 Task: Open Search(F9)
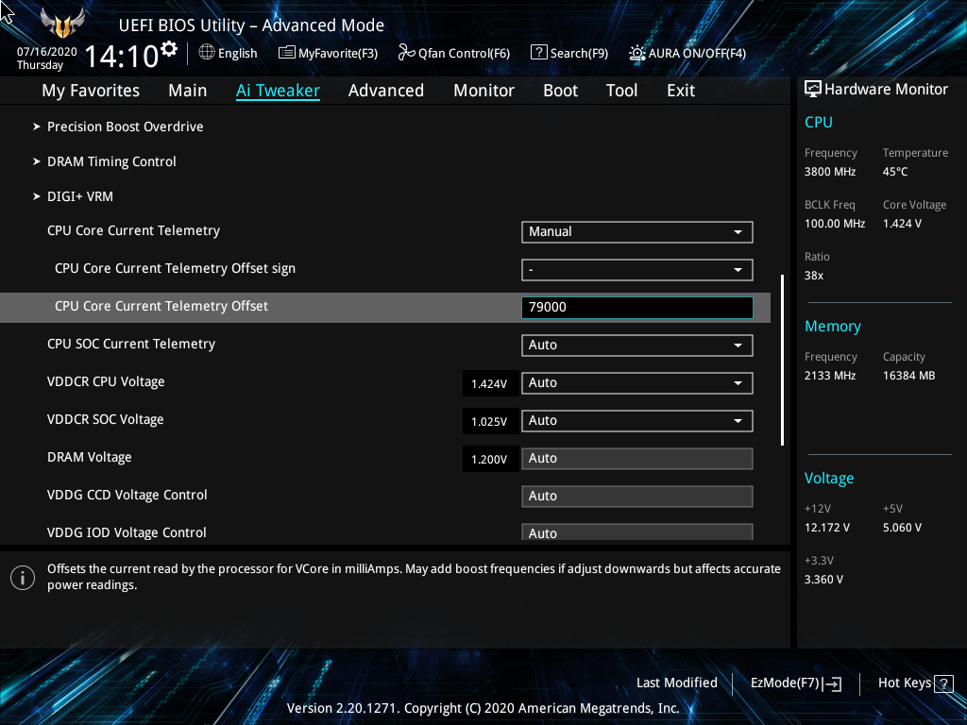coord(569,53)
